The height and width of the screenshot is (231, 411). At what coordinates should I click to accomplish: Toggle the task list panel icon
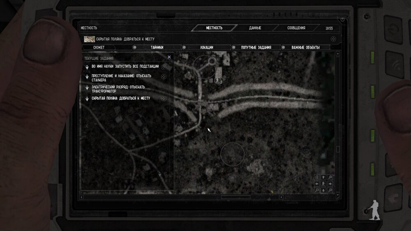317,177
